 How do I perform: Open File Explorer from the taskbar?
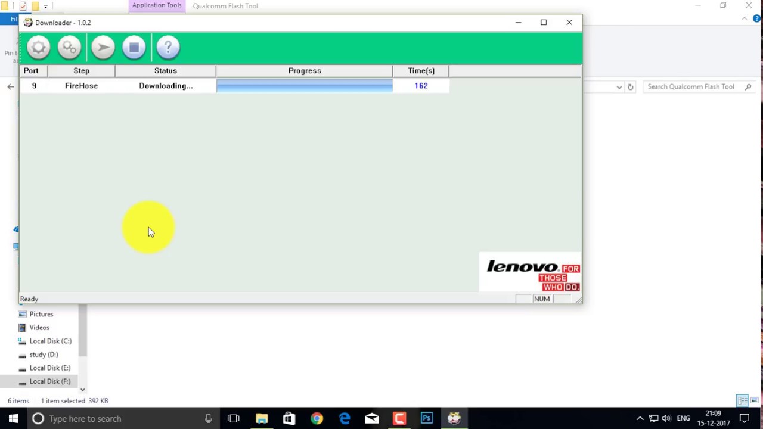click(x=262, y=419)
